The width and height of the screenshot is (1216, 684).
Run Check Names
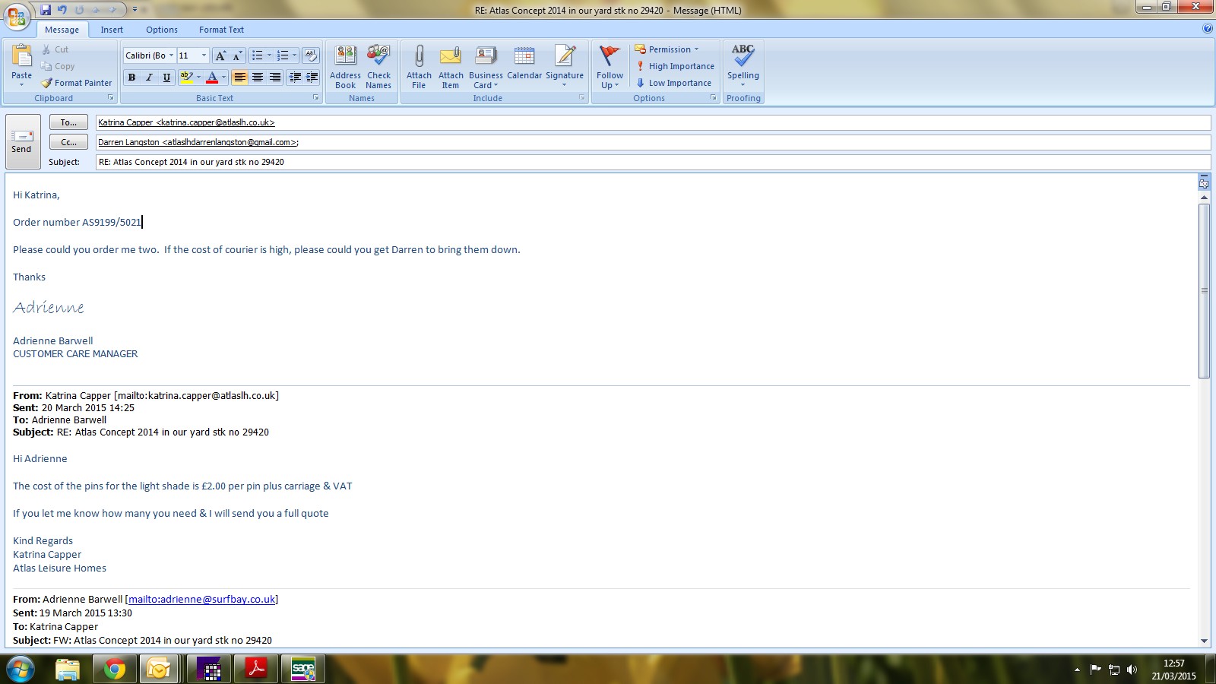(x=378, y=67)
